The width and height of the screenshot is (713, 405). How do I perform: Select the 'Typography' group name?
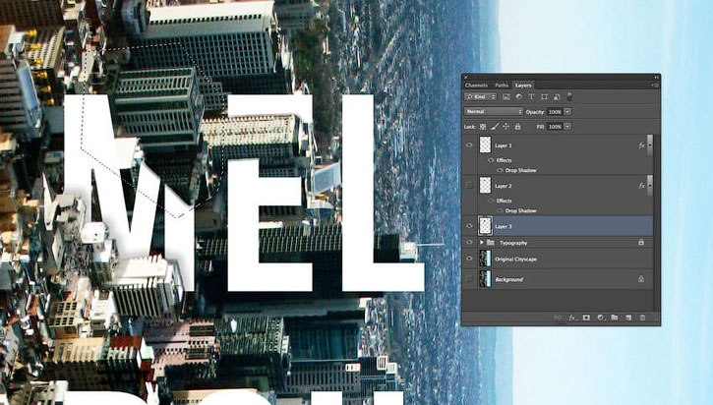513,243
